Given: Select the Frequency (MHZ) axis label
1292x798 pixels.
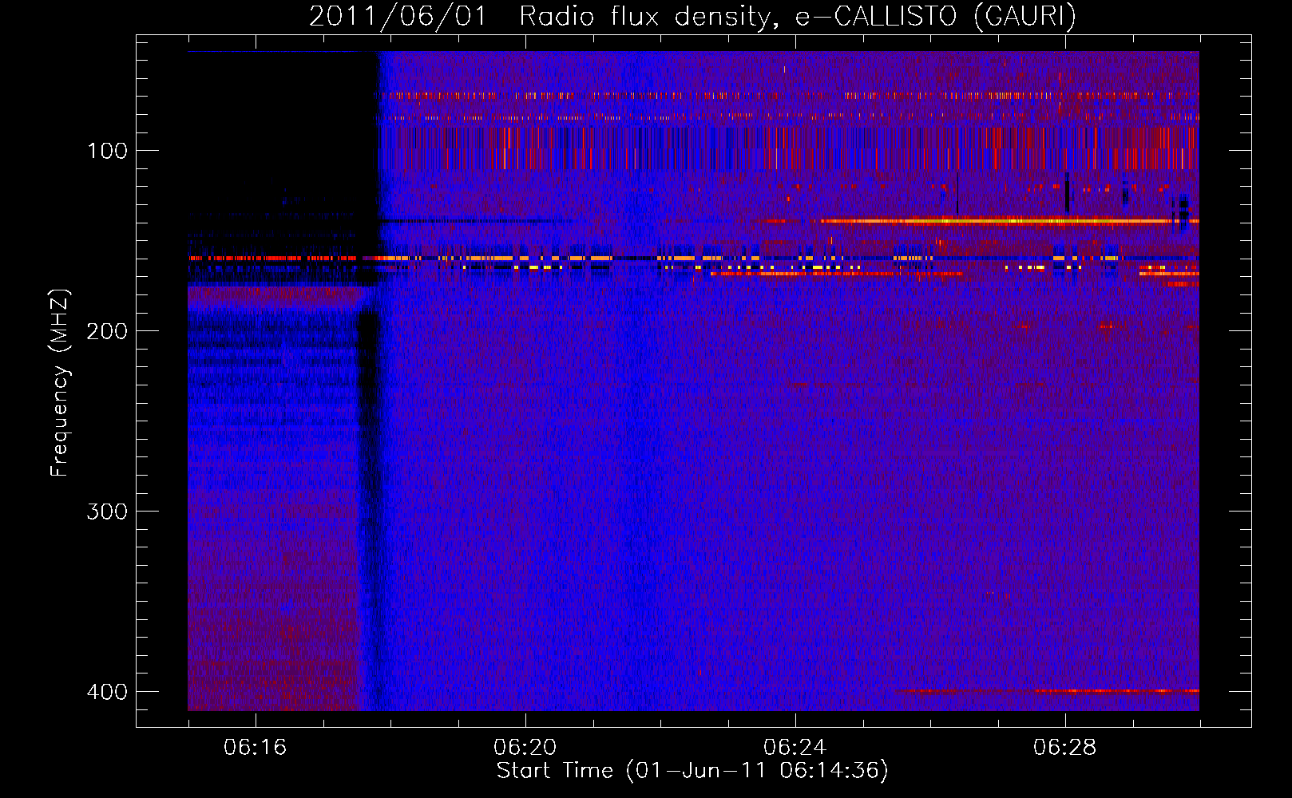Looking at the screenshot, I should click(x=60, y=382).
